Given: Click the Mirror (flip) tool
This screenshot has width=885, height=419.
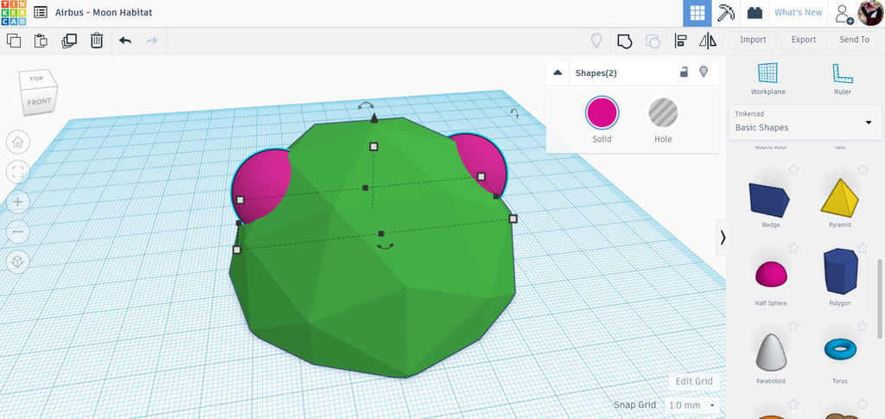Looking at the screenshot, I should pos(708,41).
